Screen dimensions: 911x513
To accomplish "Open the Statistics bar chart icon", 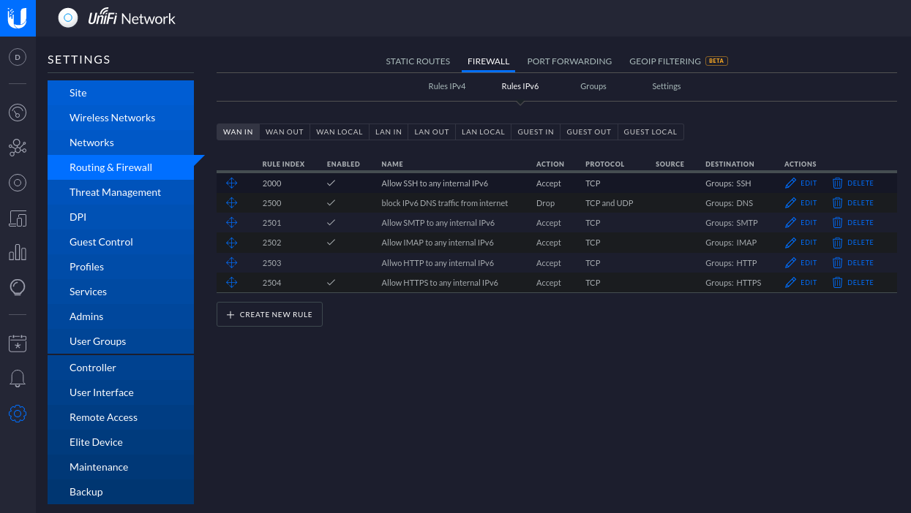I will (18, 253).
